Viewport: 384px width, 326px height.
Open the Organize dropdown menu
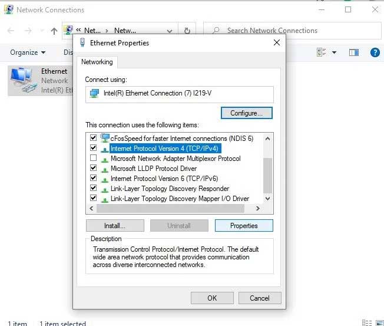[x=28, y=52]
